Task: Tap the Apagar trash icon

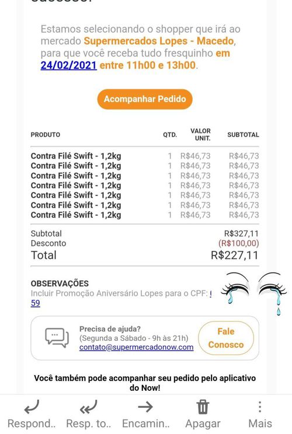Action: 203,407
